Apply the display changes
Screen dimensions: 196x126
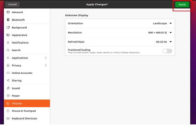182,4
